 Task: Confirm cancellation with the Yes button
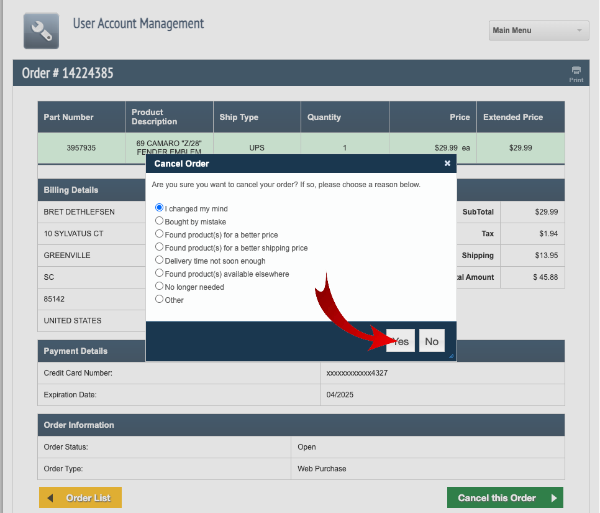[400, 341]
